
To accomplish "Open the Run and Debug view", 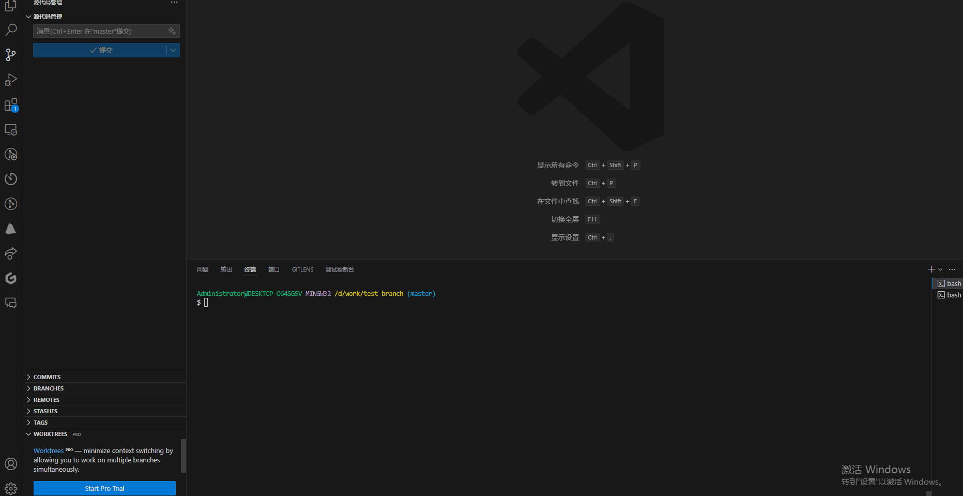I will click(x=11, y=79).
